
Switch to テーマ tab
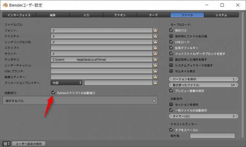(x=154, y=15)
